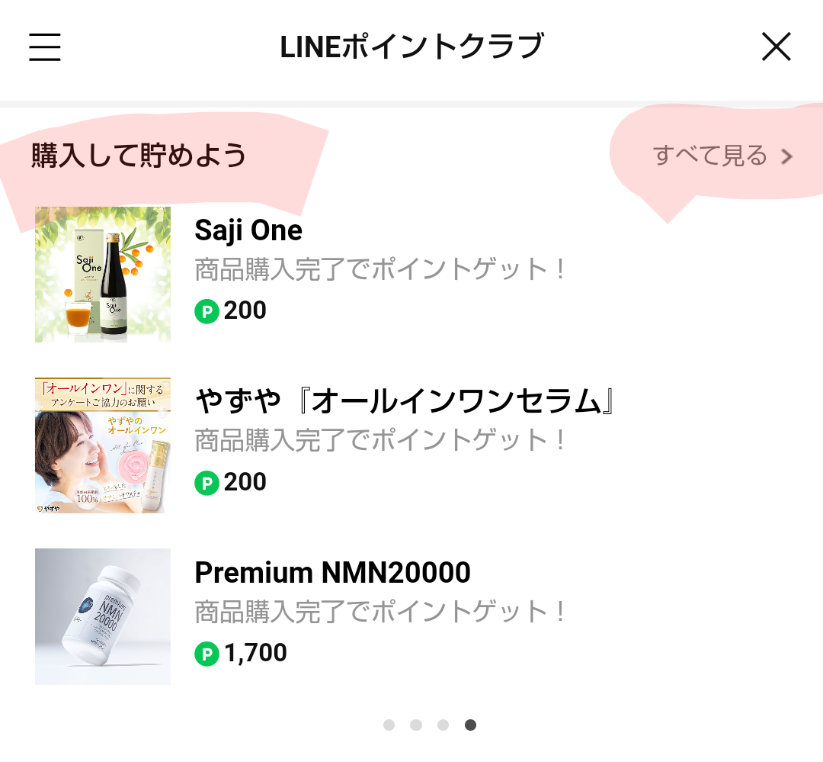Tap Saji One's 商品購入完了でポイントゲット description

(x=381, y=269)
